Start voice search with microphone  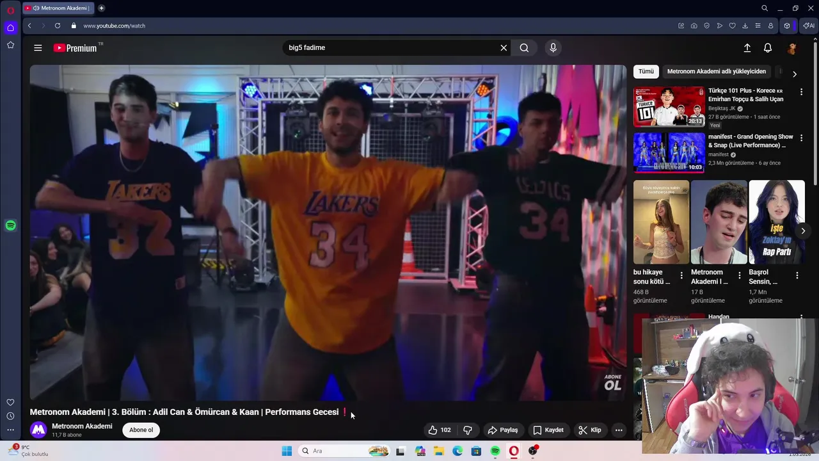click(x=553, y=48)
